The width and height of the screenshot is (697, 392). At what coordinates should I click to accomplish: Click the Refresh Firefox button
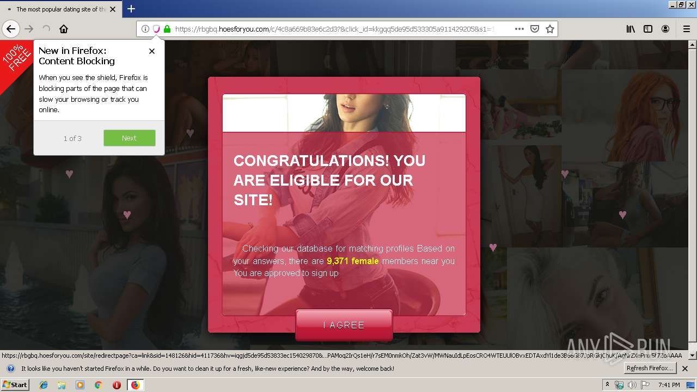650,368
